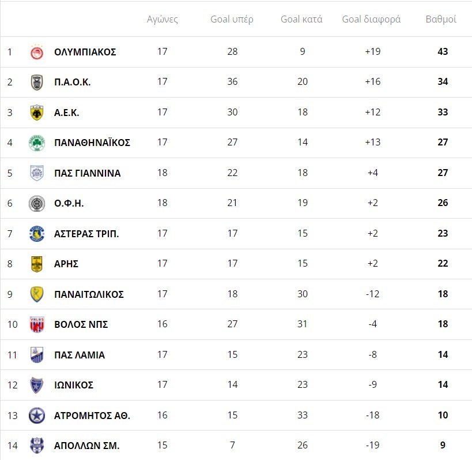This screenshot has height=460, width=472.
Task: Click the Asteras Tripolis team logo
Action: [37, 234]
